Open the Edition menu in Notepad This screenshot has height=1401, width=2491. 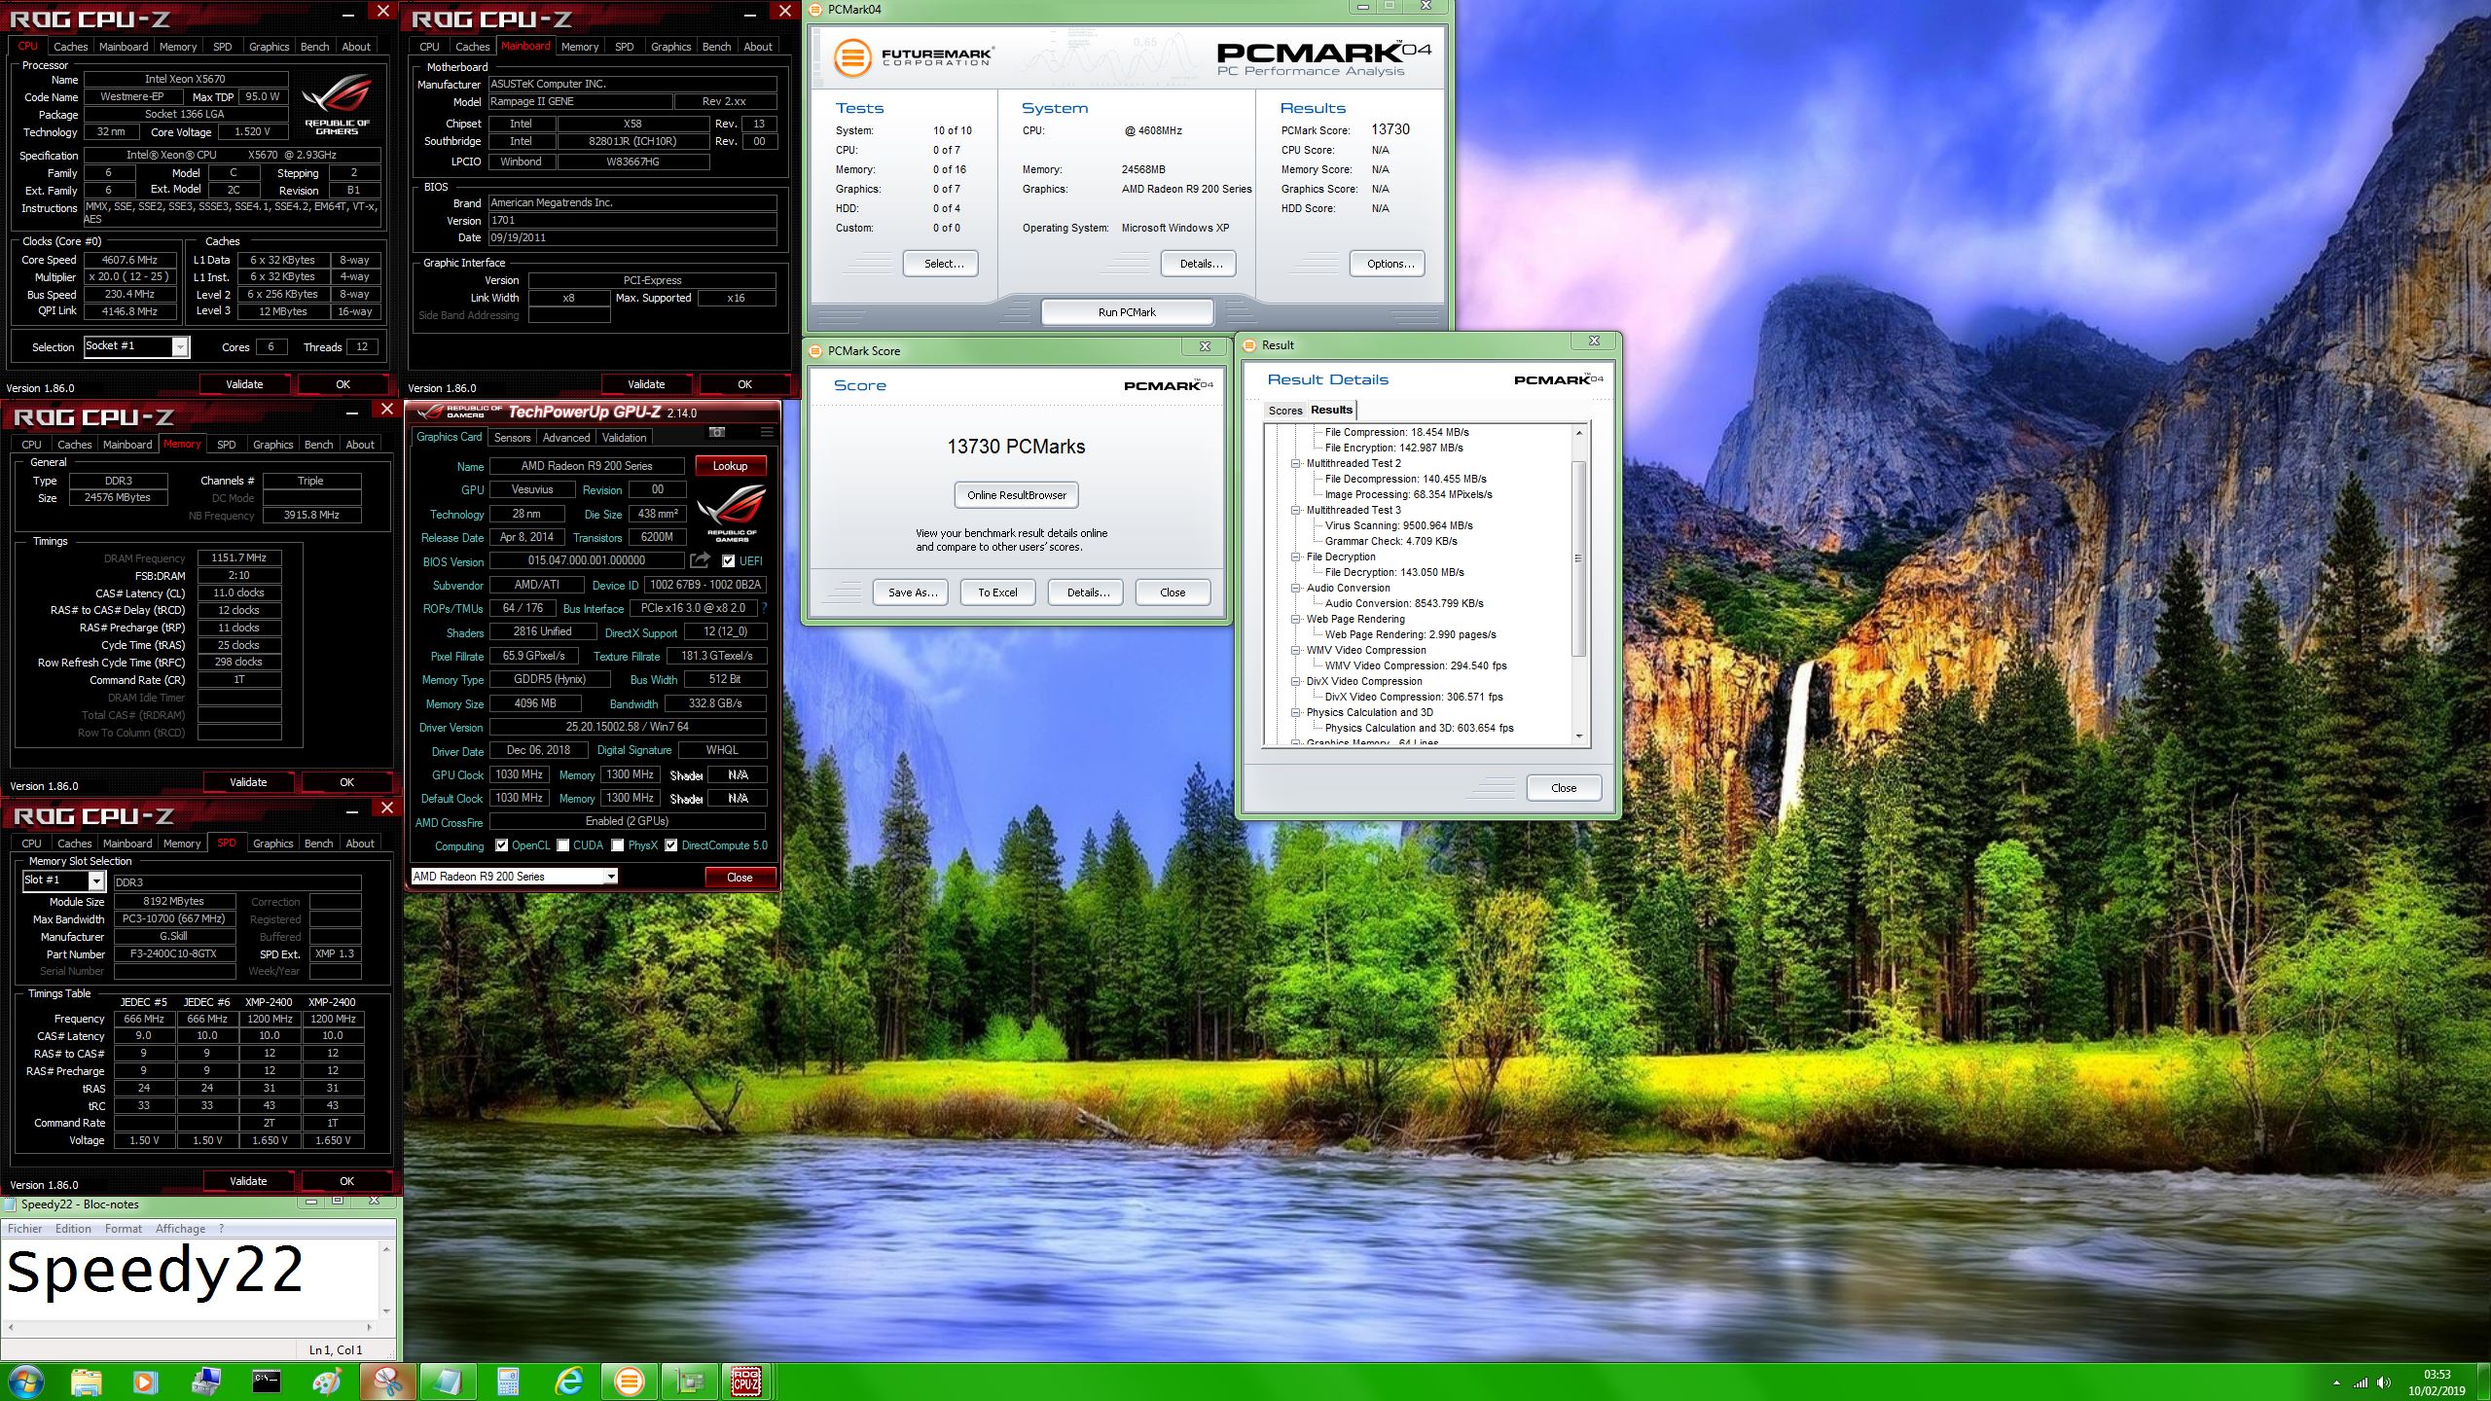73,1229
